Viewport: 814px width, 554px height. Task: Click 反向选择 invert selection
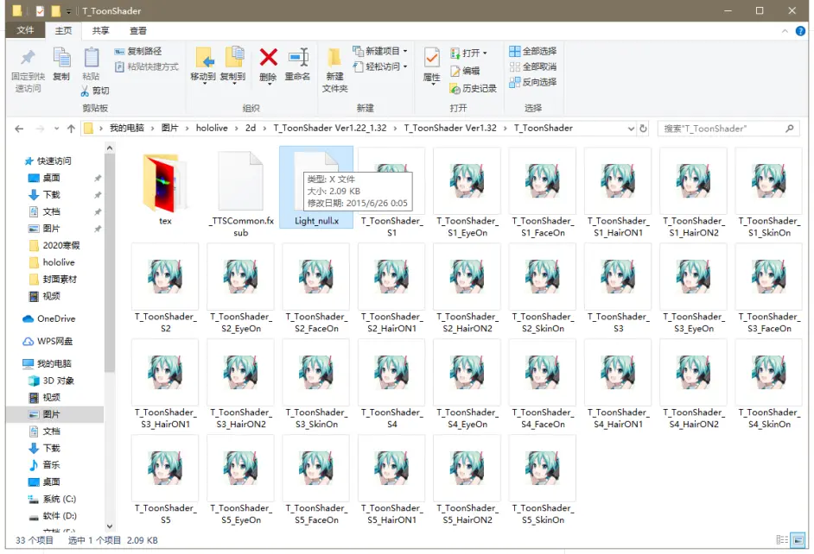(x=533, y=82)
